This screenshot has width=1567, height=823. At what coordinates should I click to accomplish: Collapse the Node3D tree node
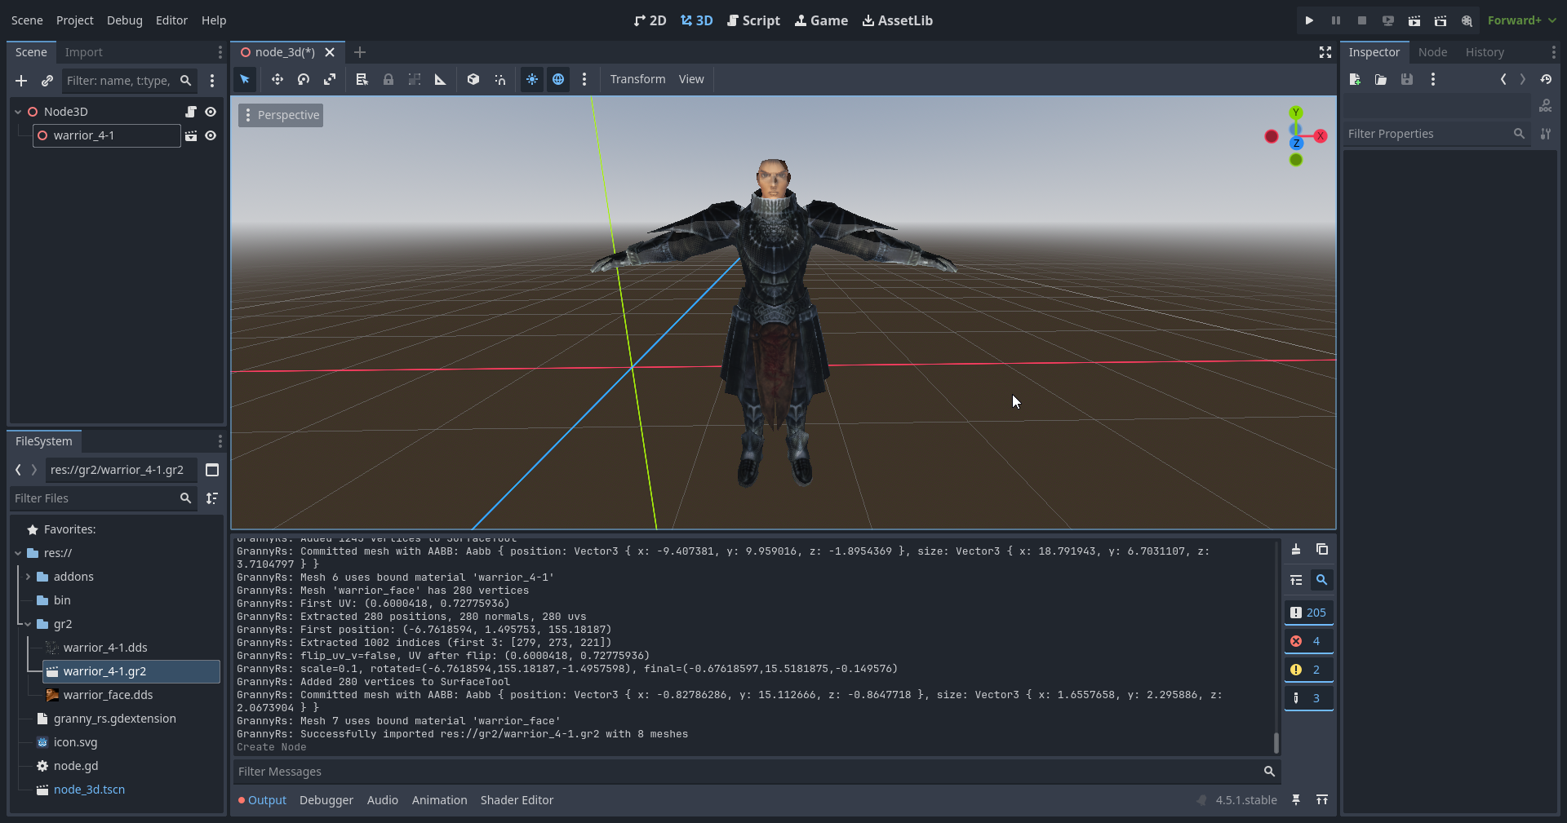18,112
